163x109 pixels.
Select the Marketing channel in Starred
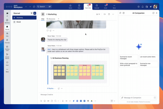(24, 18)
